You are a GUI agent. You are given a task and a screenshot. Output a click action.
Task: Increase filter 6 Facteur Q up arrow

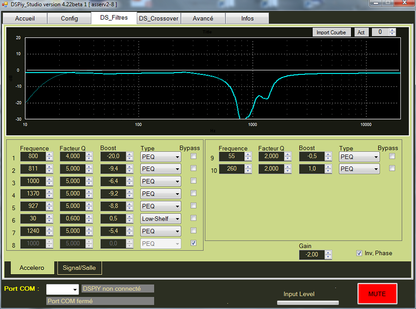tap(89, 216)
